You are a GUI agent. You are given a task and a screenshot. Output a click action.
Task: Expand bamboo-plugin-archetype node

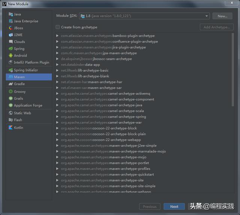pos(57,36)
